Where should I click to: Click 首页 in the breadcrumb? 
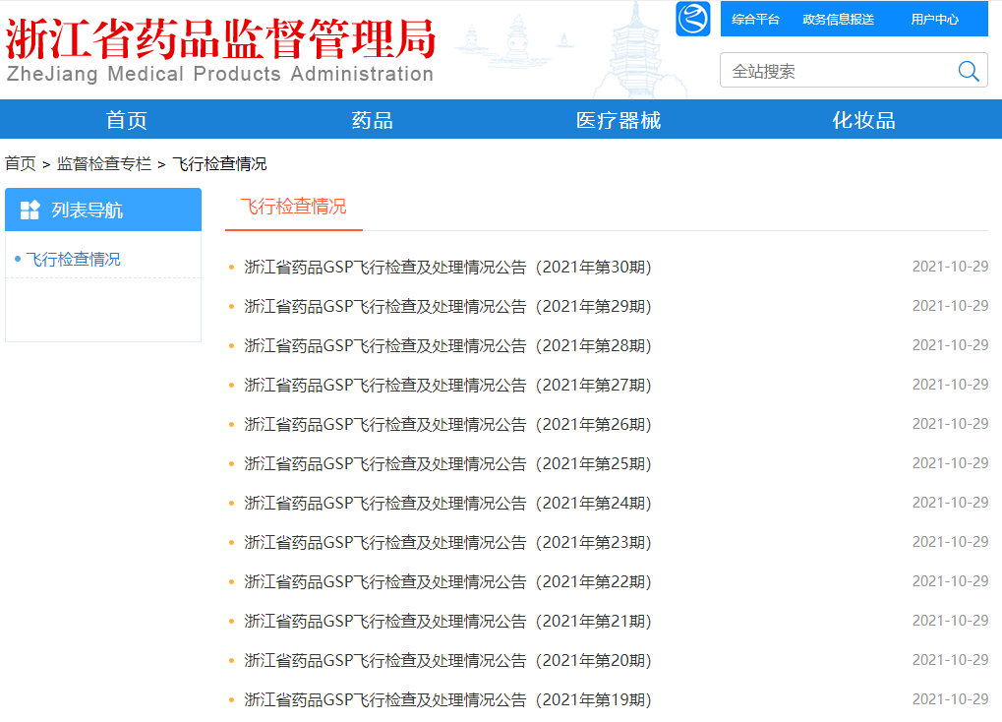[21, 164]
